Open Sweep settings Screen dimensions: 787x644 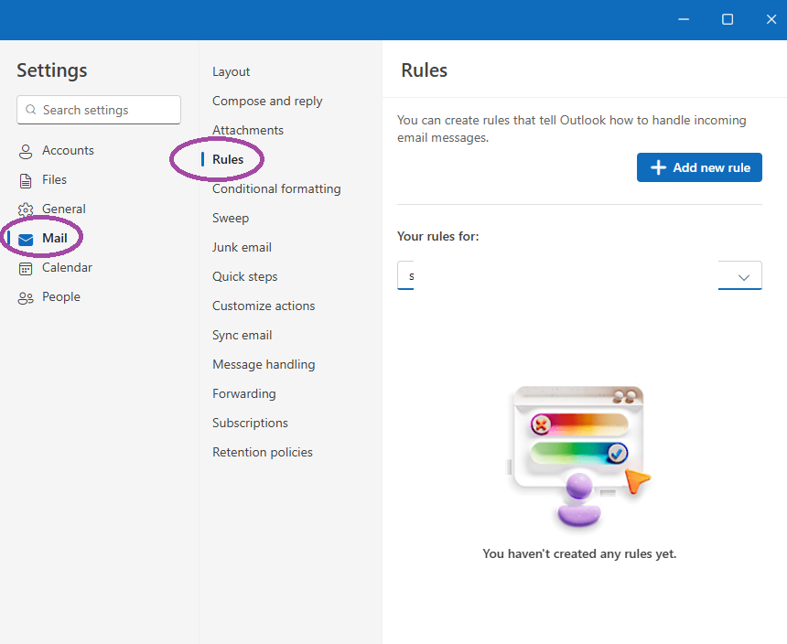[x=231, y=219]
